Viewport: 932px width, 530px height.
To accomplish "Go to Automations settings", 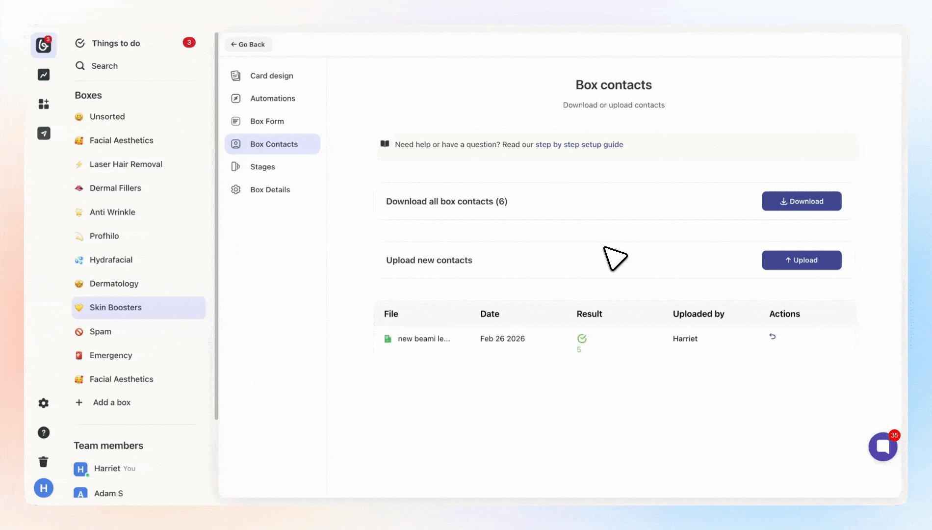I will [272, 98].
